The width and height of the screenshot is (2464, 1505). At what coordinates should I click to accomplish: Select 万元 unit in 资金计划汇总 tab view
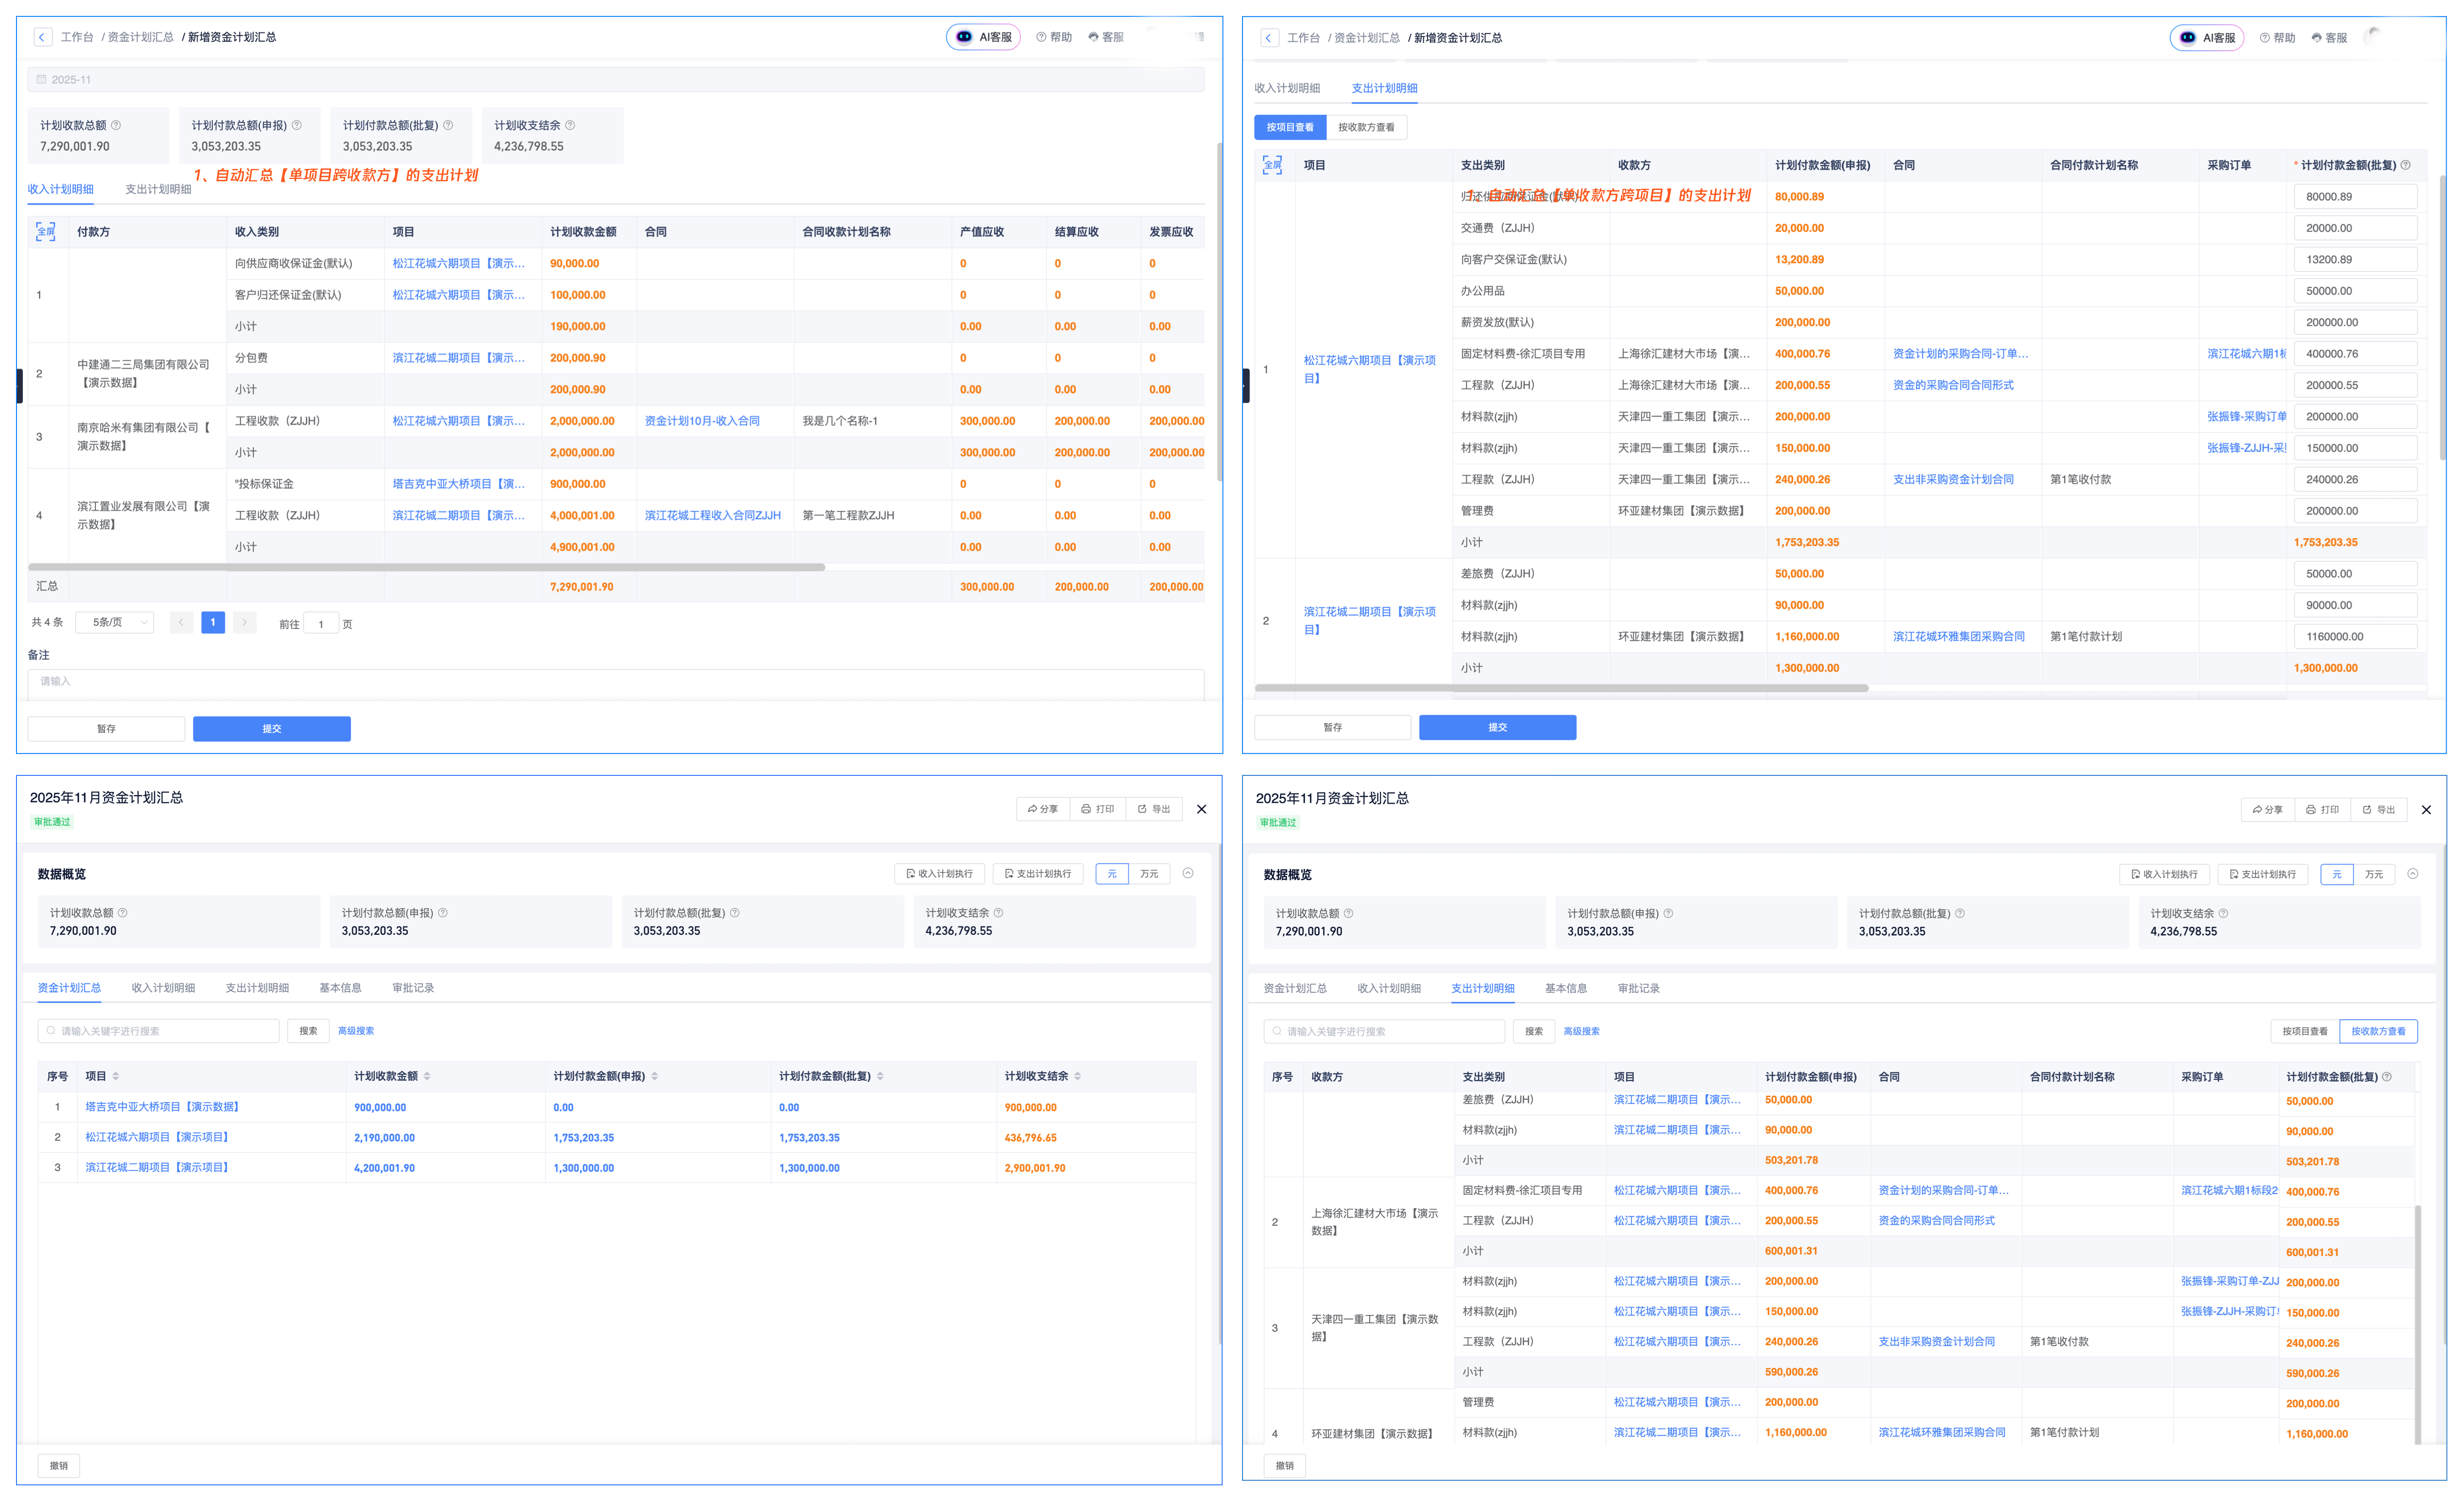[1149, 874]
